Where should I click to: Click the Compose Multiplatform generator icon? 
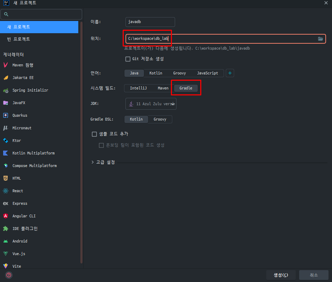6,166
